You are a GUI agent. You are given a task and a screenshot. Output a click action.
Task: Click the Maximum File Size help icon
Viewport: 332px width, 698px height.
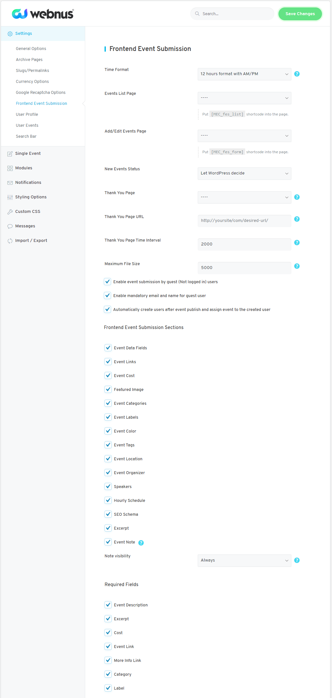297,266
